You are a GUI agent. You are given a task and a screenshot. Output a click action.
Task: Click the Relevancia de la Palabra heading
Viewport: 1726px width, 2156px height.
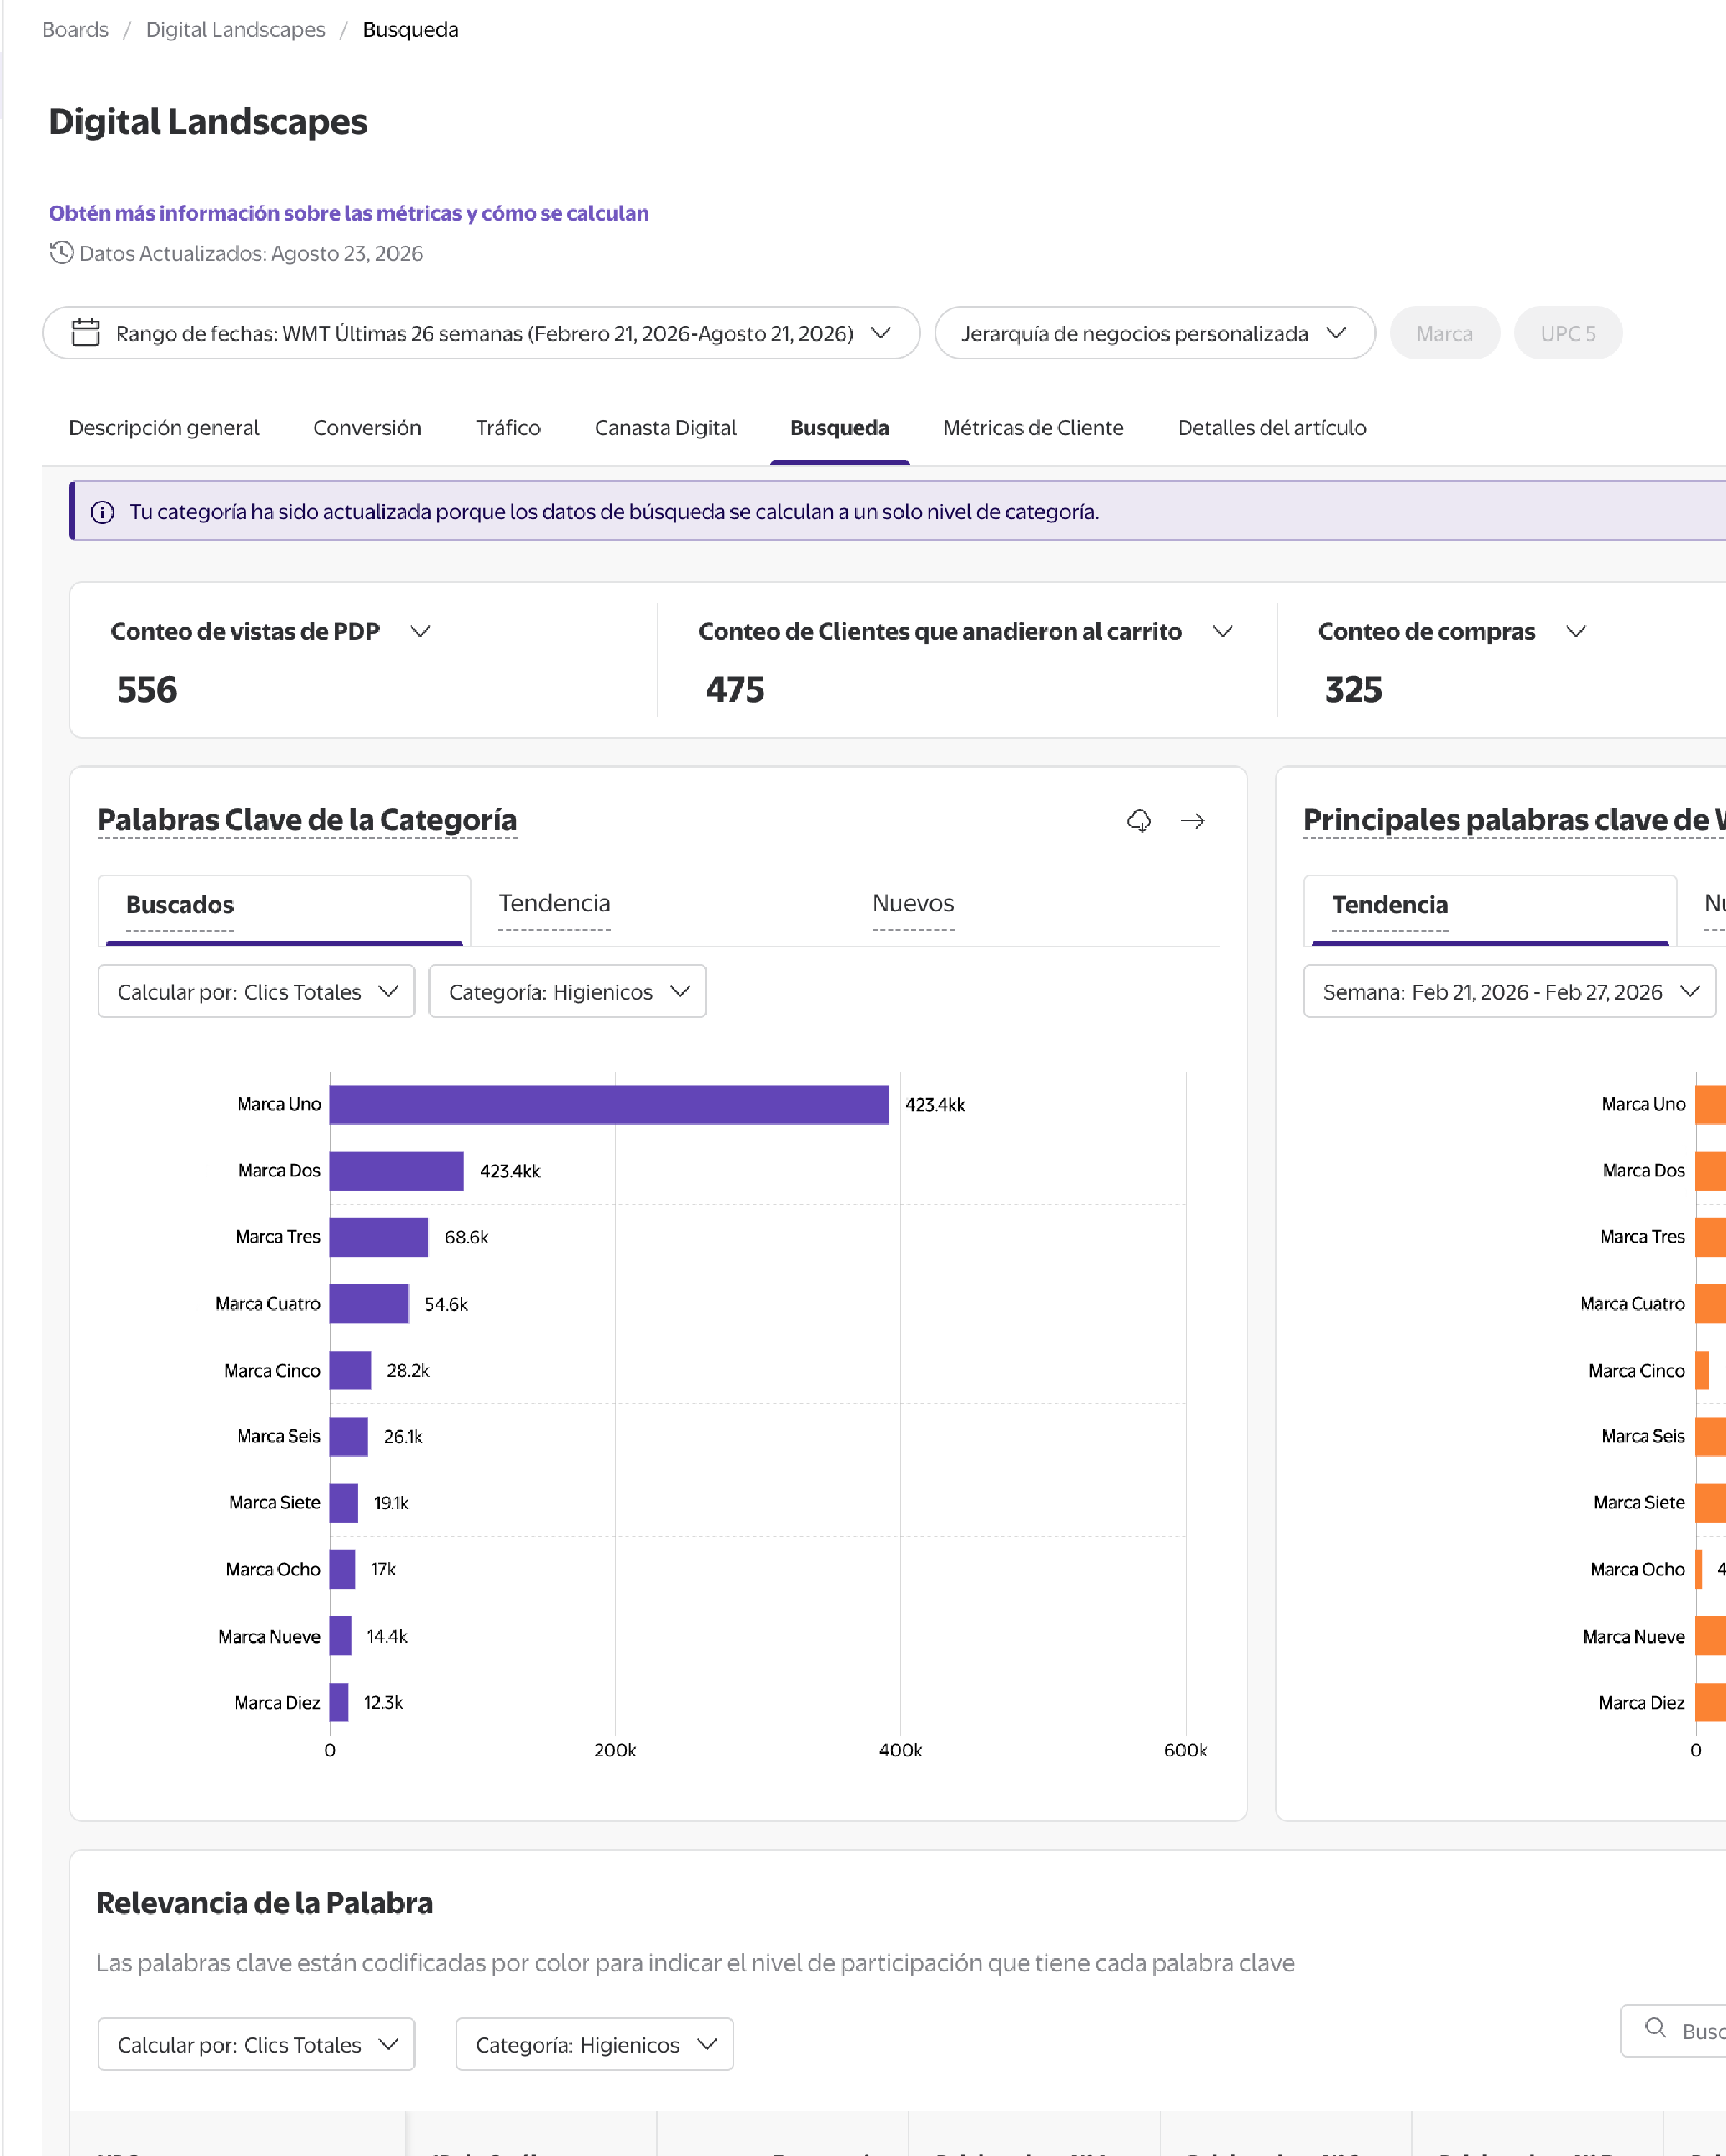coord(265,1903)
